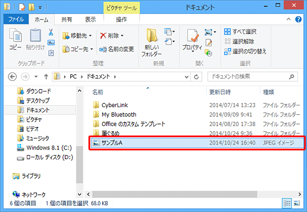Select Windows 8.1 (C:) drive
The height and width of the screenshot is (212, 307).
coord(45,148)
